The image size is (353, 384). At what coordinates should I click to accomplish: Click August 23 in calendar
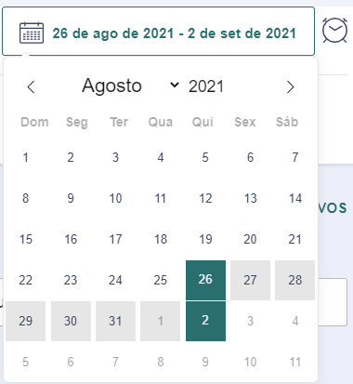pos(71,280)
